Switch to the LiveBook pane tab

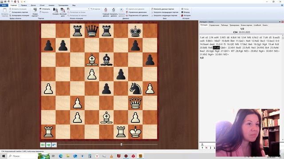coord(257,25)
